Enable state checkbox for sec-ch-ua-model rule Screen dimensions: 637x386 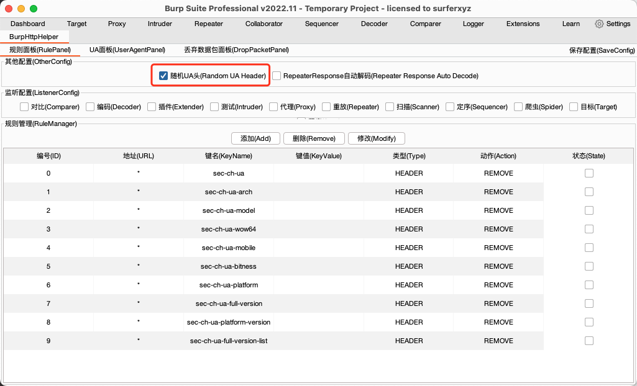pyautogui.click(x=589, y=210)
